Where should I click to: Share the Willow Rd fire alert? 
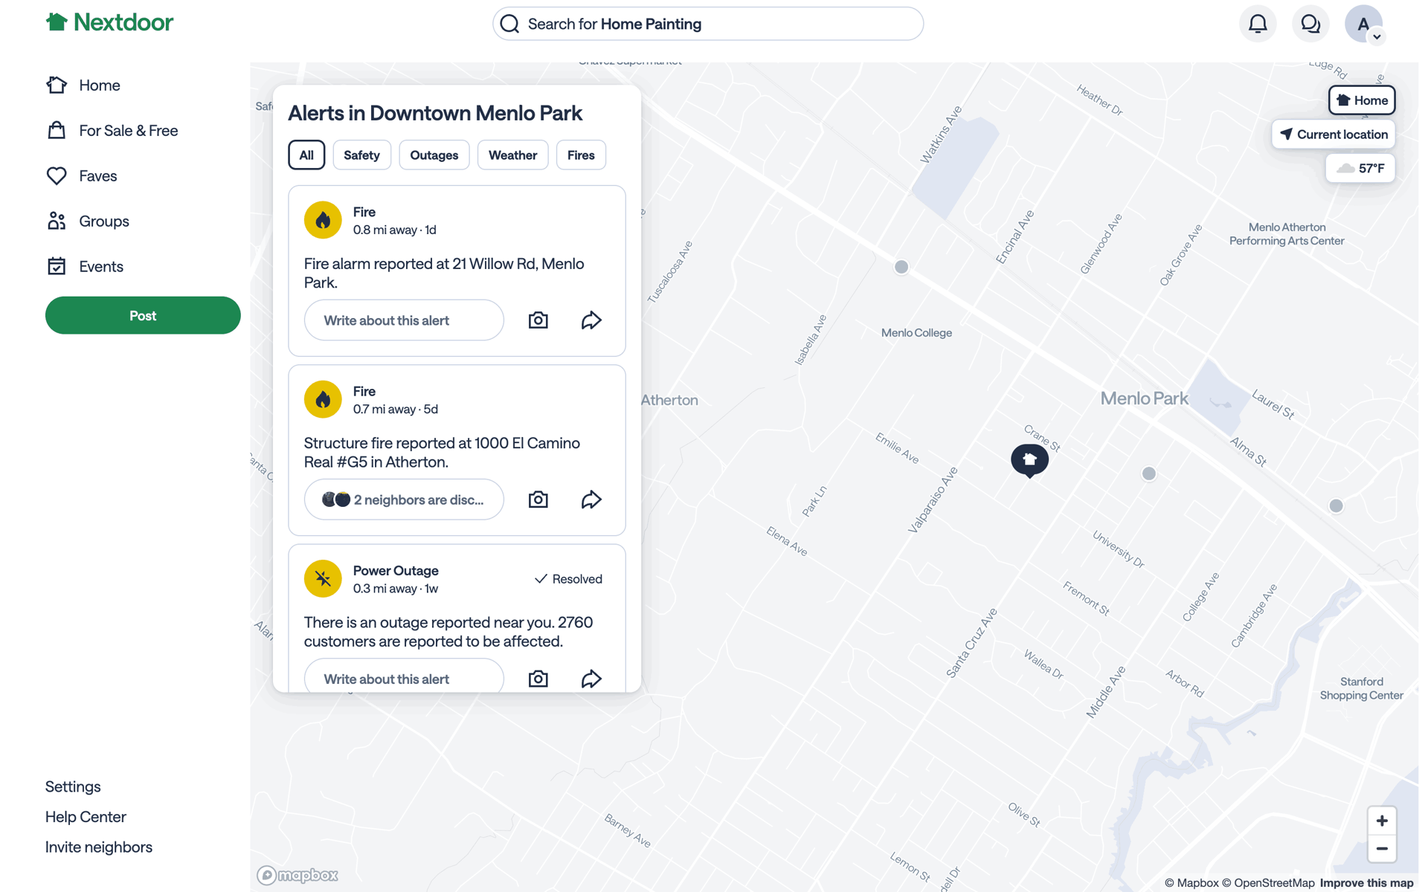591,320
